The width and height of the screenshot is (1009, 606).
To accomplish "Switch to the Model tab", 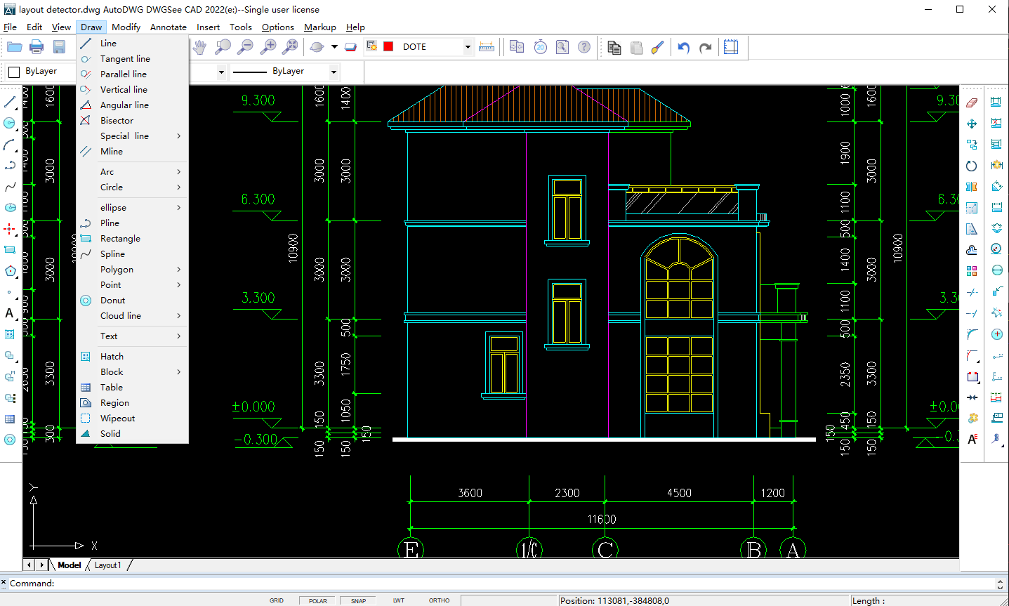I will tap(70, 565).
